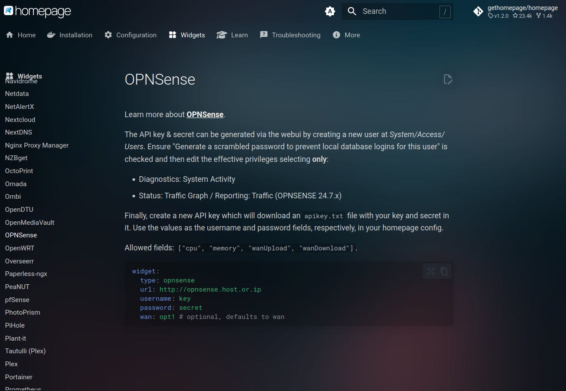Open Nginx Proxy Manager in the sidebar
Image resolution: width=566 pixels, height=391 pixels.
37,145
